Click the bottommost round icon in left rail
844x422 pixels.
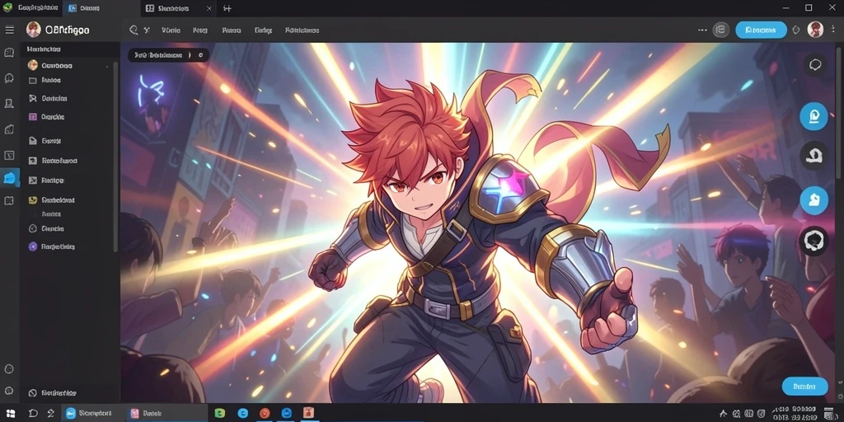tap(9, 390)
